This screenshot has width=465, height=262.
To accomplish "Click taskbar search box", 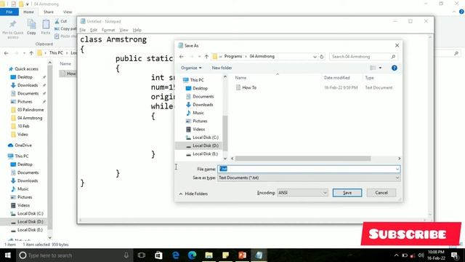I will (74, 255).
